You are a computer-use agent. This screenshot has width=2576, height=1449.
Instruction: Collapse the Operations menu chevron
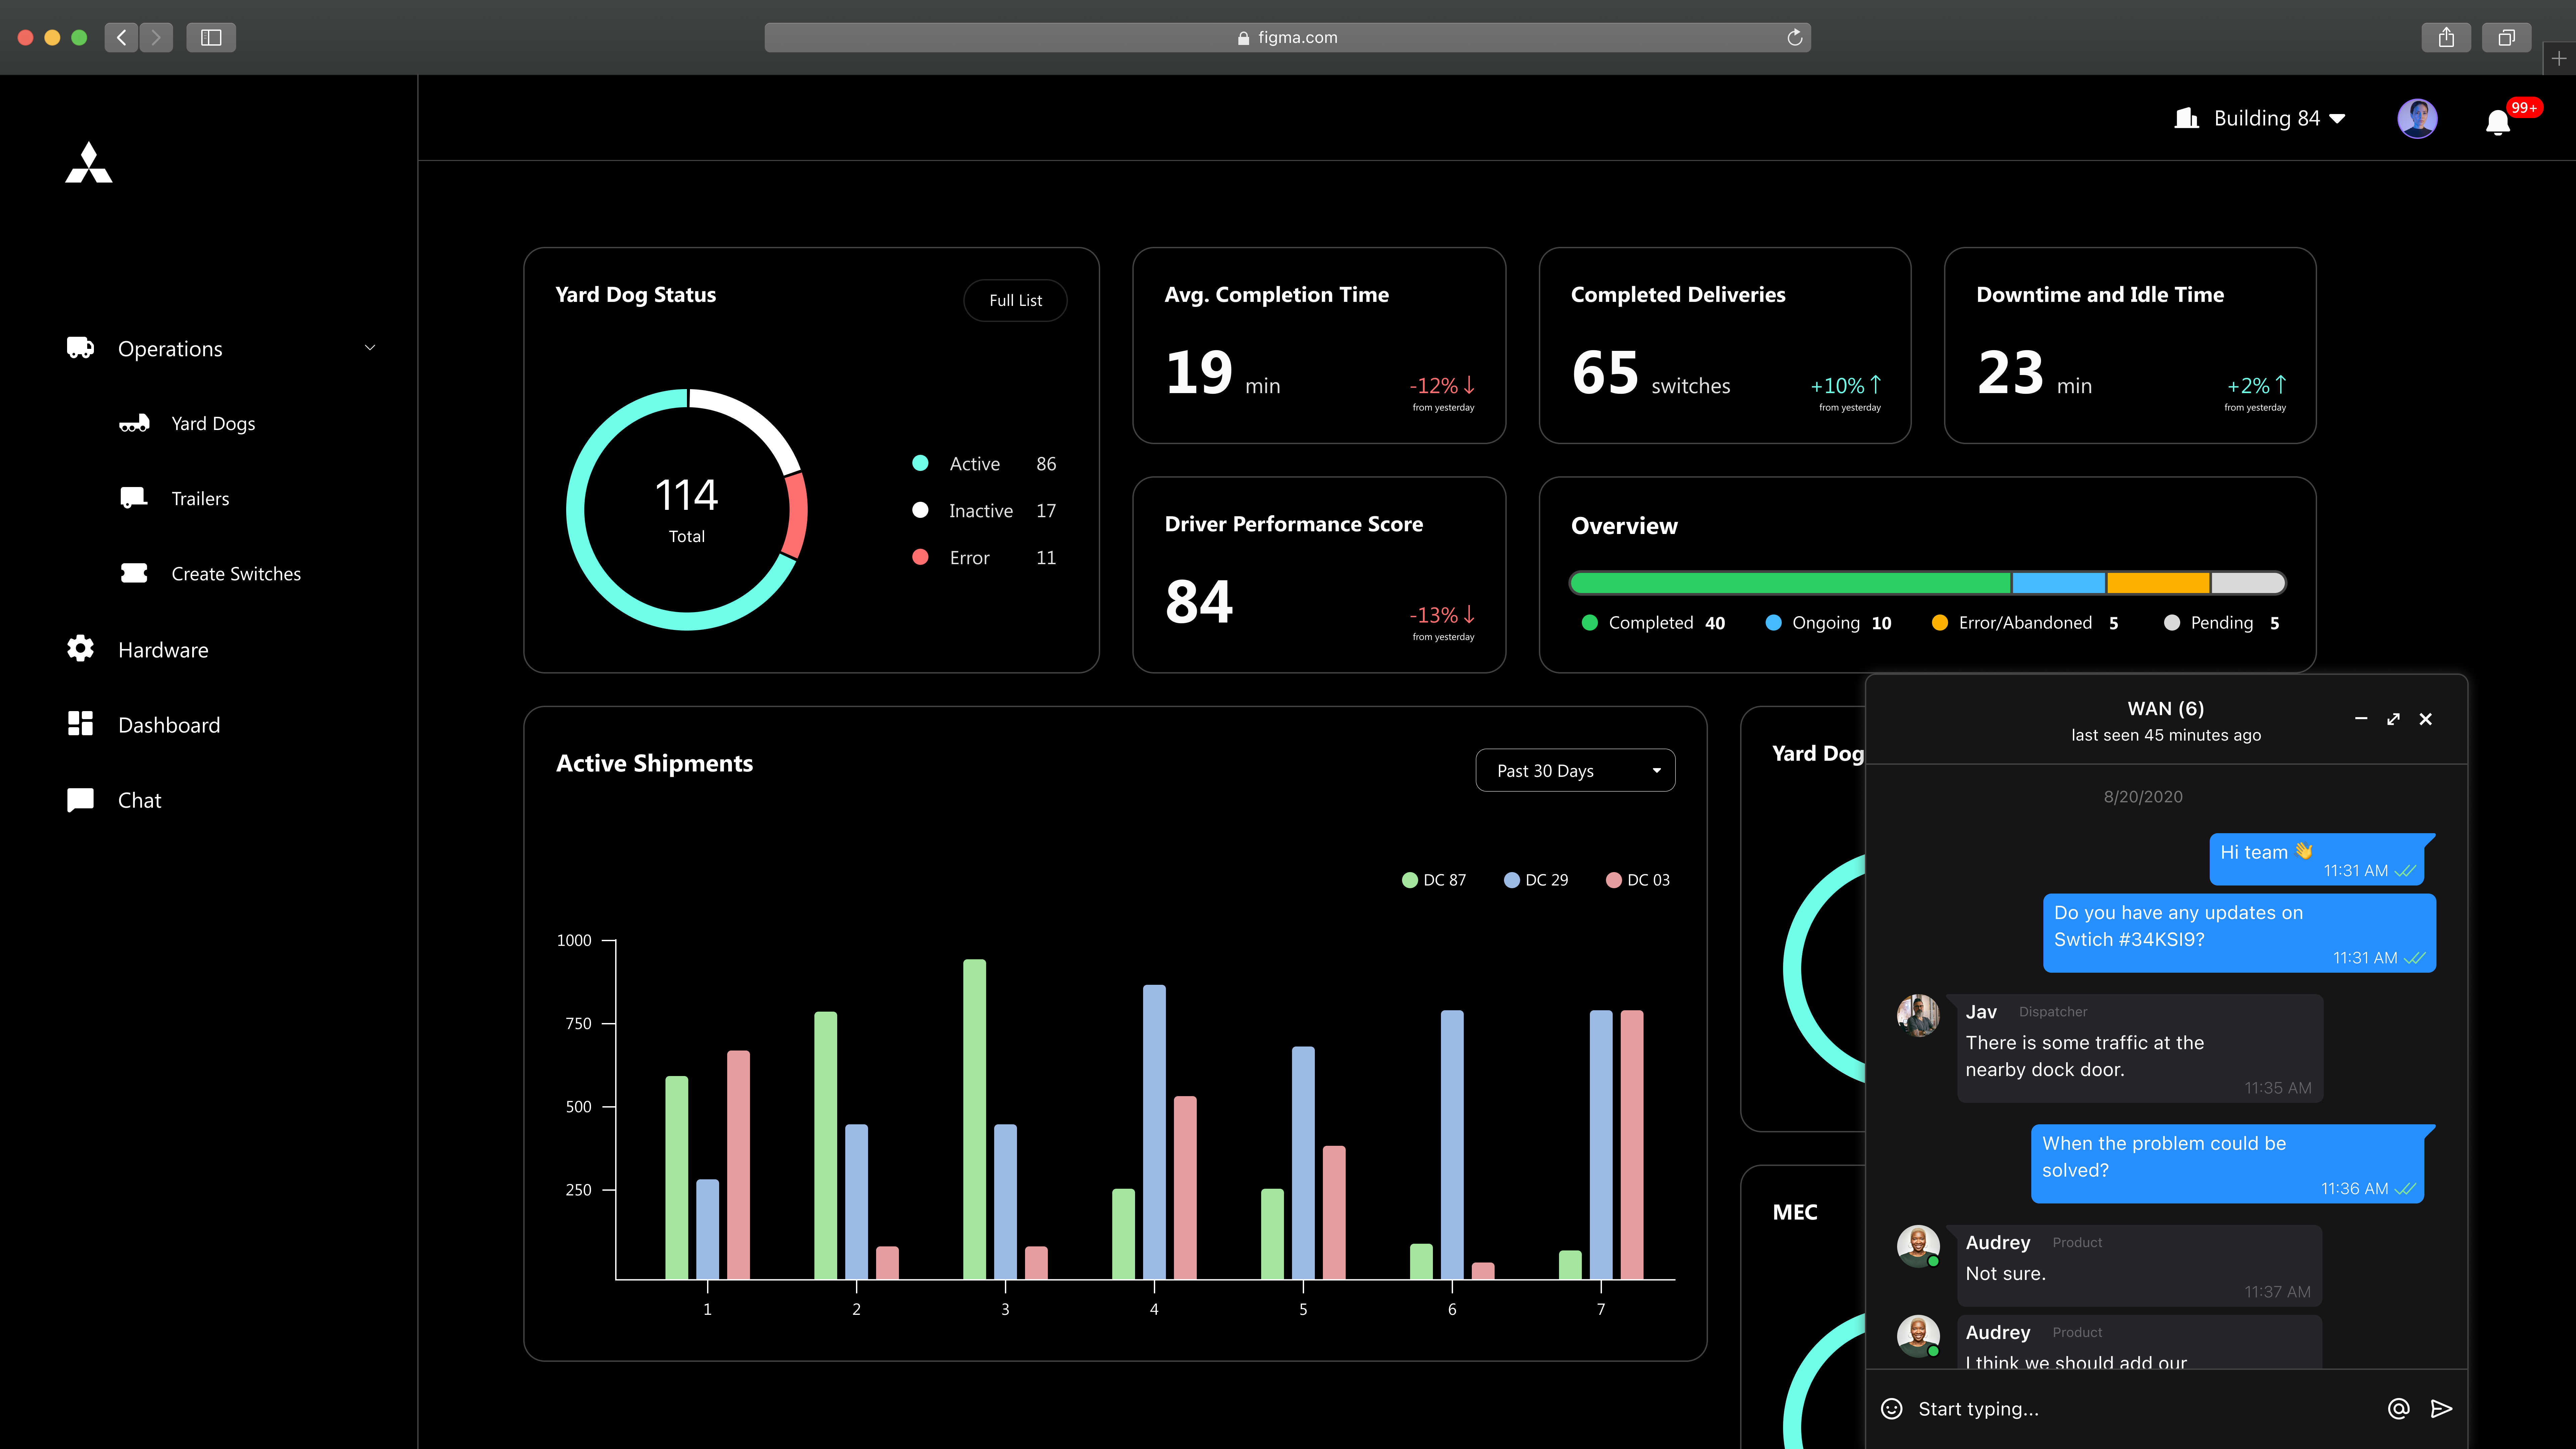pos(370,348)
